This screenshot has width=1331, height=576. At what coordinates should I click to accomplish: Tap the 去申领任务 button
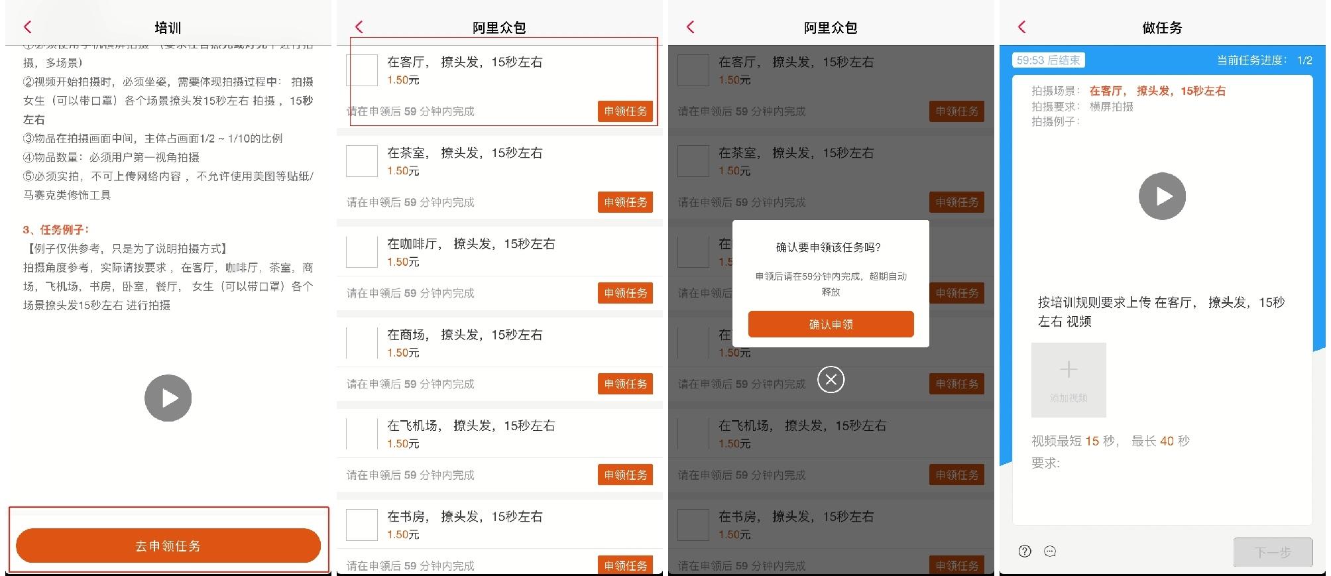(168, 546)
